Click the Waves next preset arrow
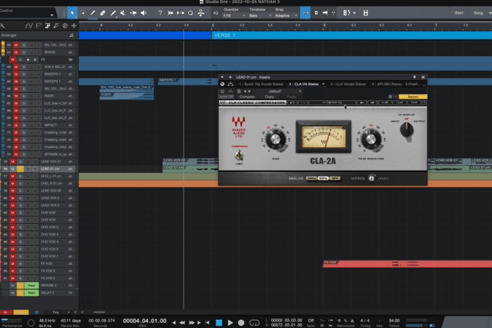 coord(372,102)
